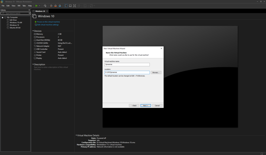Click the Browse button in wizard
Image resolution: width=266 pixels, height=155 pixels.
pyautogui.click(x=156, y=73)
